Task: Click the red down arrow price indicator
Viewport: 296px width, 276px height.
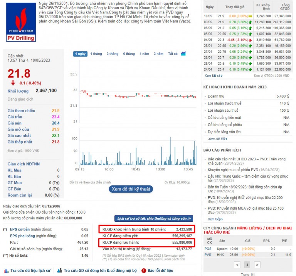Action: pos(13,83)
